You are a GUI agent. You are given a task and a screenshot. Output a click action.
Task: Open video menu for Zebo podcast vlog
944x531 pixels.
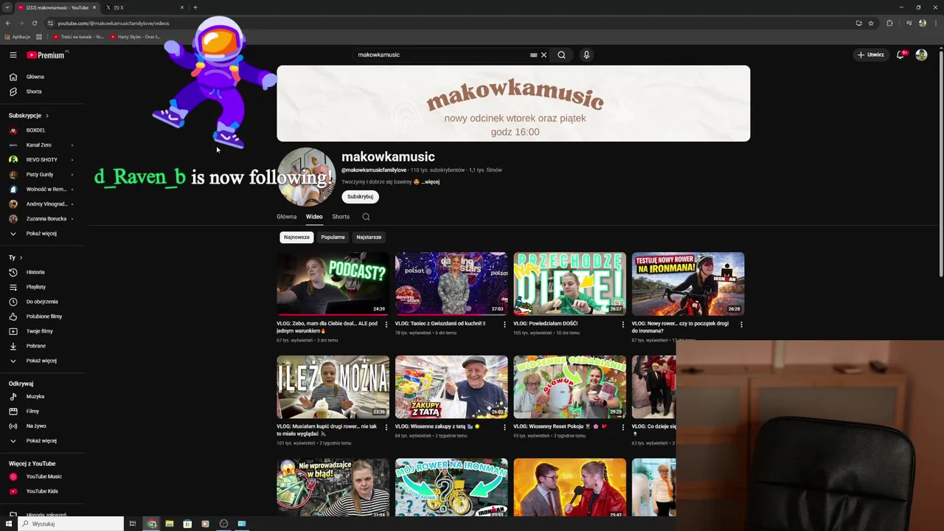pyautogui.click(x=386, y=324)
